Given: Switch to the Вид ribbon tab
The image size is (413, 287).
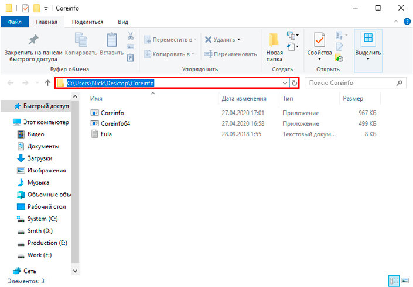Looking at the screenshot, I should 123,22.
